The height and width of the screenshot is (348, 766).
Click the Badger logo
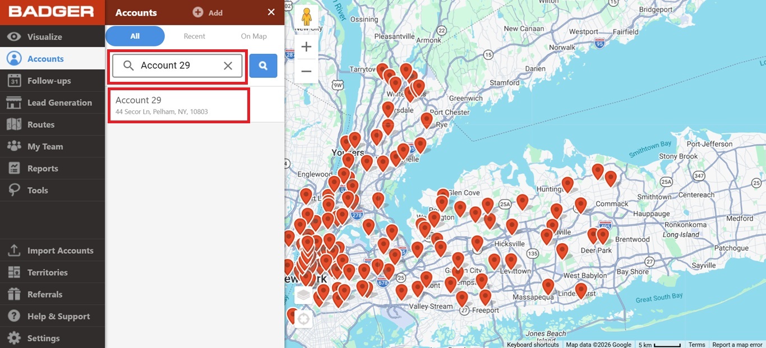51,11
